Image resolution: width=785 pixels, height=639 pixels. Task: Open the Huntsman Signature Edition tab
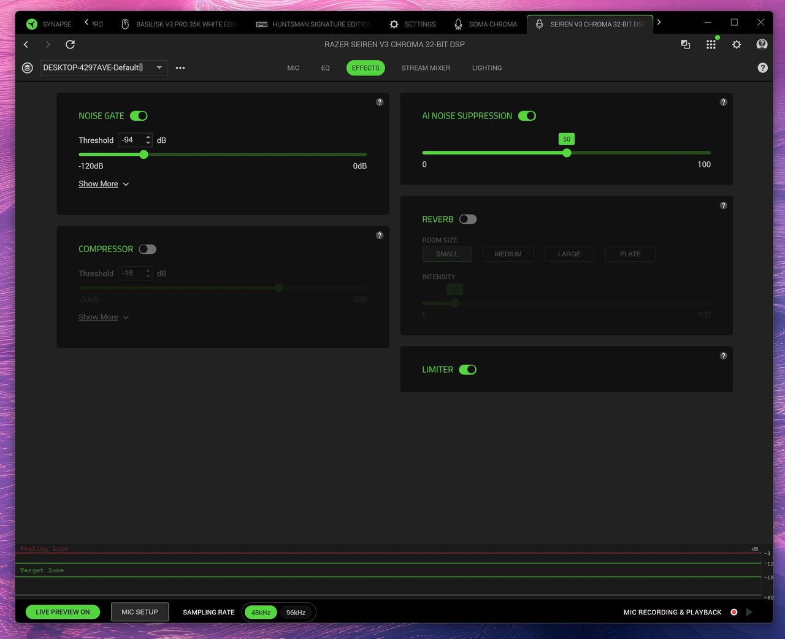point(312,24)
